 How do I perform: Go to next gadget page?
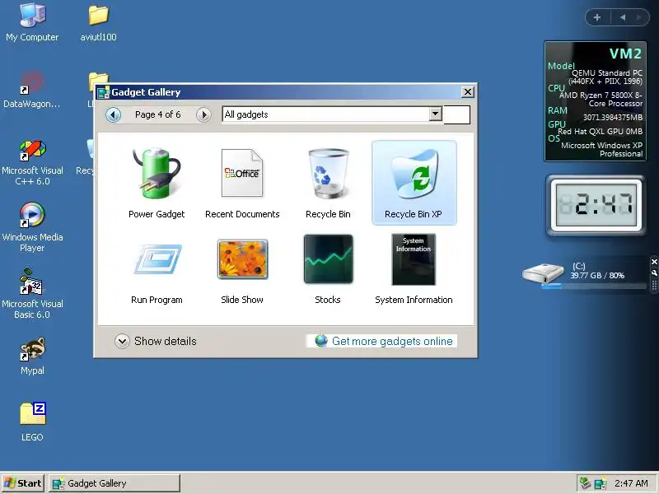203,114
